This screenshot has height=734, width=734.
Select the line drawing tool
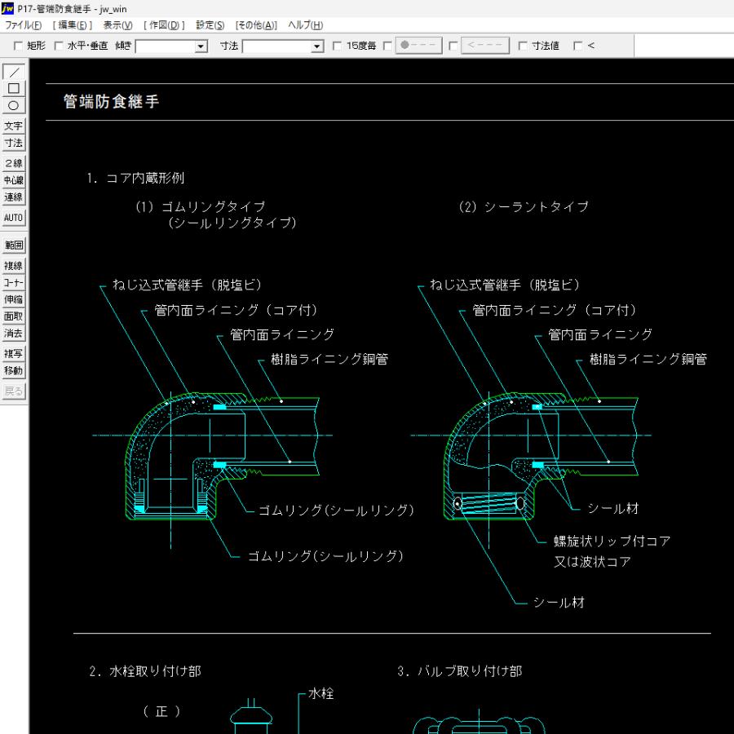pos(14,72)
